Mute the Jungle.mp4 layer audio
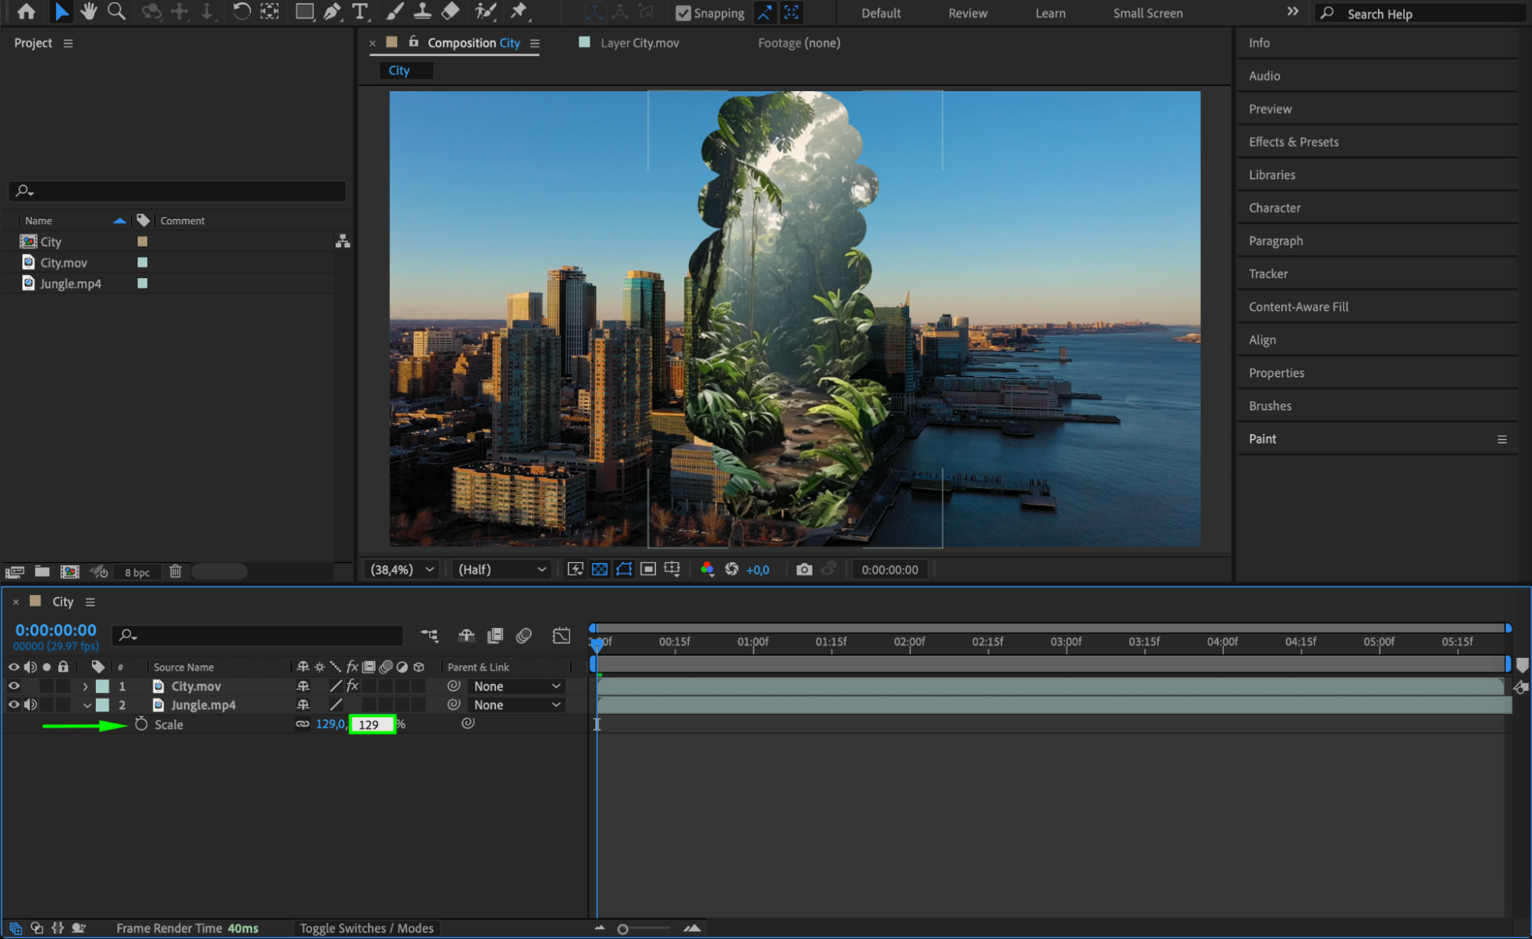1532x939 pixels. click(31, 705)
